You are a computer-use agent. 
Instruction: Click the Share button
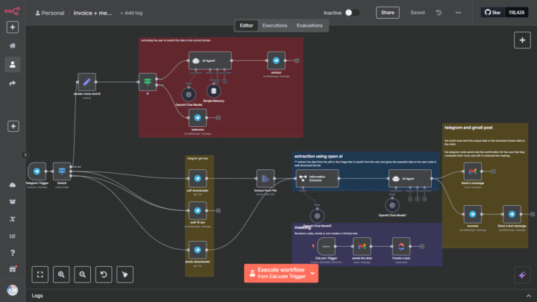(387, 13)
